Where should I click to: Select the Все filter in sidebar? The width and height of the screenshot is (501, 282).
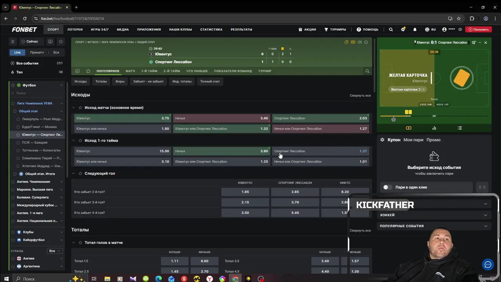click(x=56, y=52)
